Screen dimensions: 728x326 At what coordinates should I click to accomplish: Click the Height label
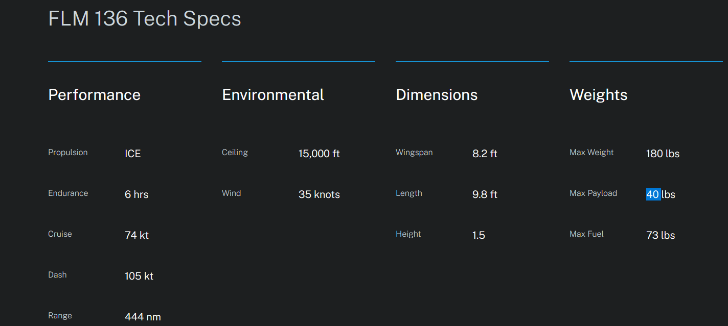408,234
